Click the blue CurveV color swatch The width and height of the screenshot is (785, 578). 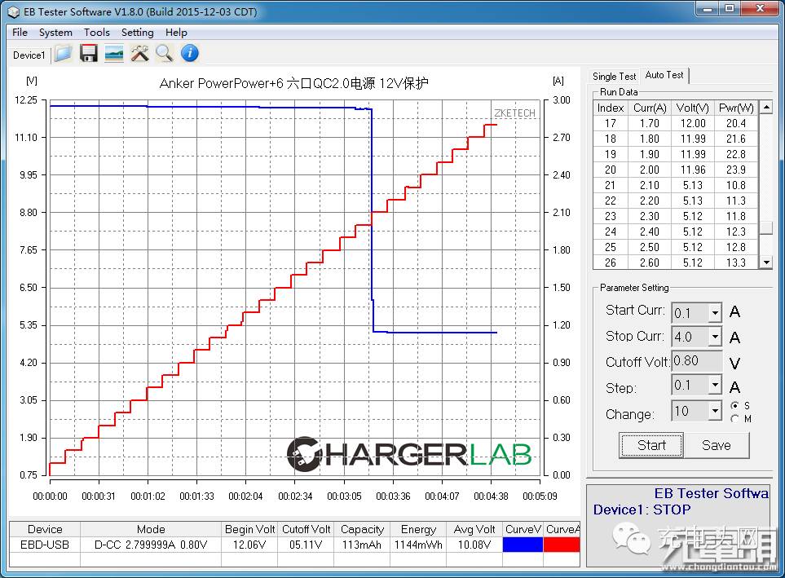(523, 545)
